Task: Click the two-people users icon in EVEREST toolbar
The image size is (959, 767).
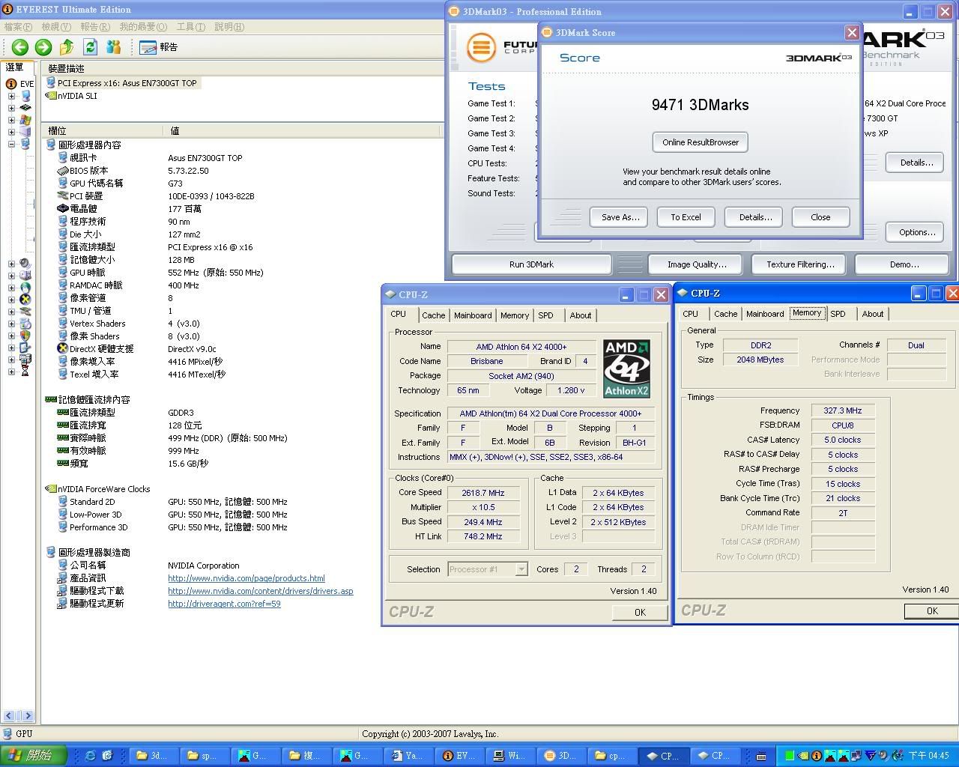Action: click(114, 47)
